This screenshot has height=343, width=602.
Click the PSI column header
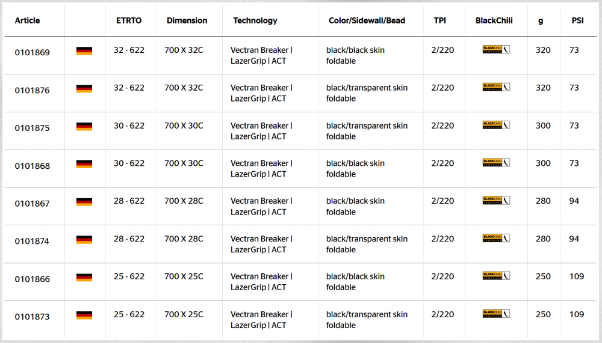(578, 20)
